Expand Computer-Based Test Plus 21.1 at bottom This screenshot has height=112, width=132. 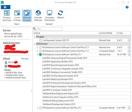coord(37,108)
